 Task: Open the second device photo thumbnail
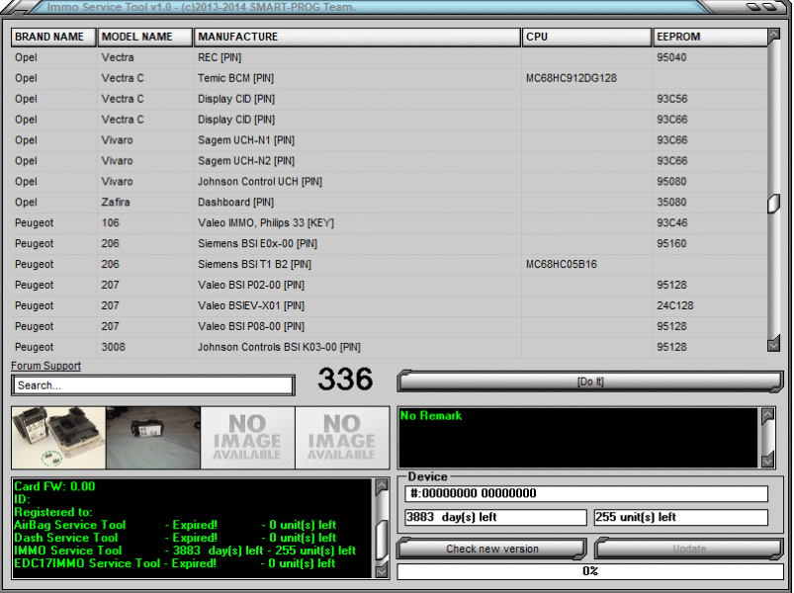[x=152, y=438]
